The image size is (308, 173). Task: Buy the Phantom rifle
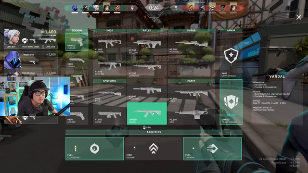coord(147,91)
